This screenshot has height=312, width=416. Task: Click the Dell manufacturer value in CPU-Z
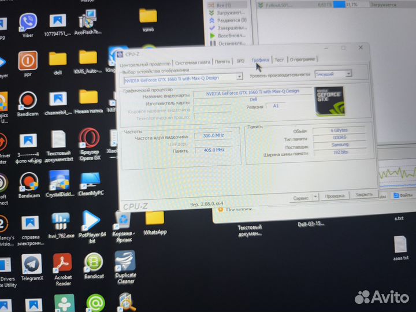pos(252,99)
